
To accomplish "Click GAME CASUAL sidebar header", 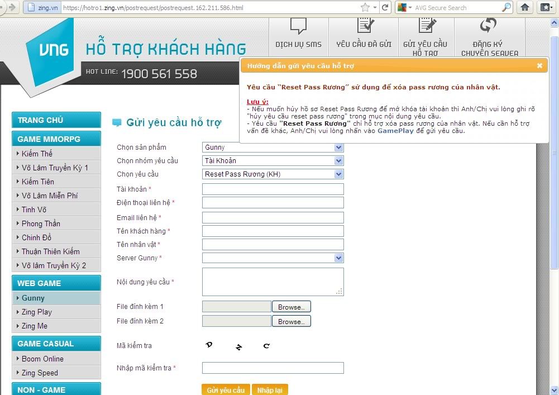I will coord(56,344).
